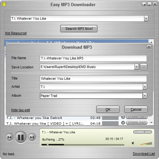Click the Title input field
This screenshot has width=159, height=159.
pyautogui.click(x=93, y=79)
